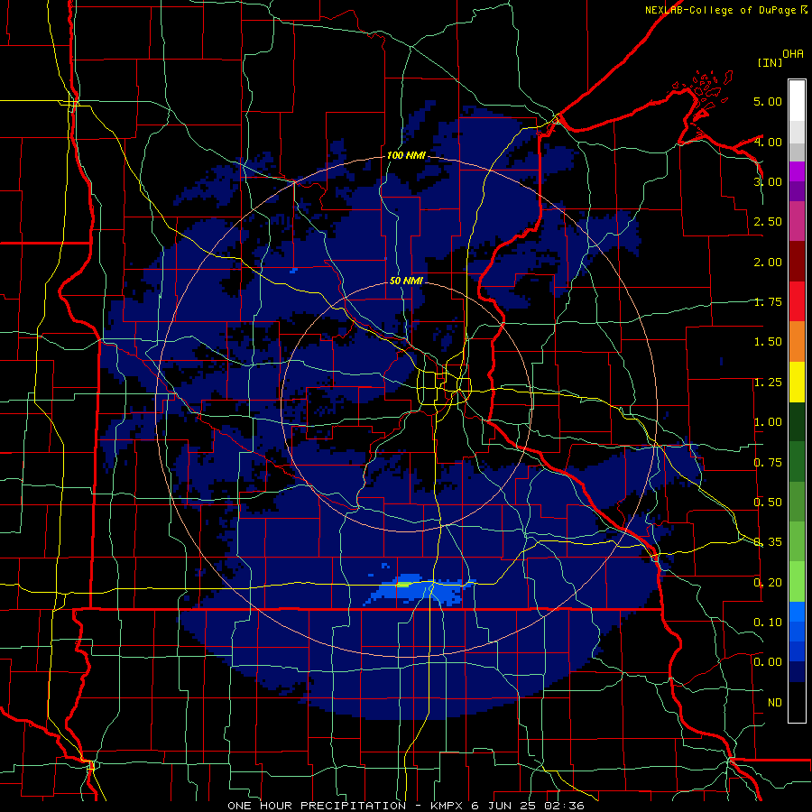This screenshot has height=812, width=812.
Task: Pick the pink swatch near 2.50
Action: (x=797, y=221)
